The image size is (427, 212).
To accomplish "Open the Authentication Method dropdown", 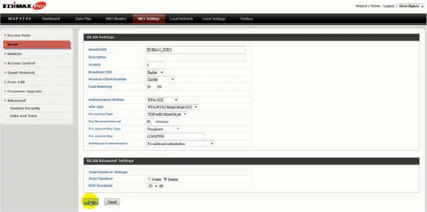I will tap(162, 100).
